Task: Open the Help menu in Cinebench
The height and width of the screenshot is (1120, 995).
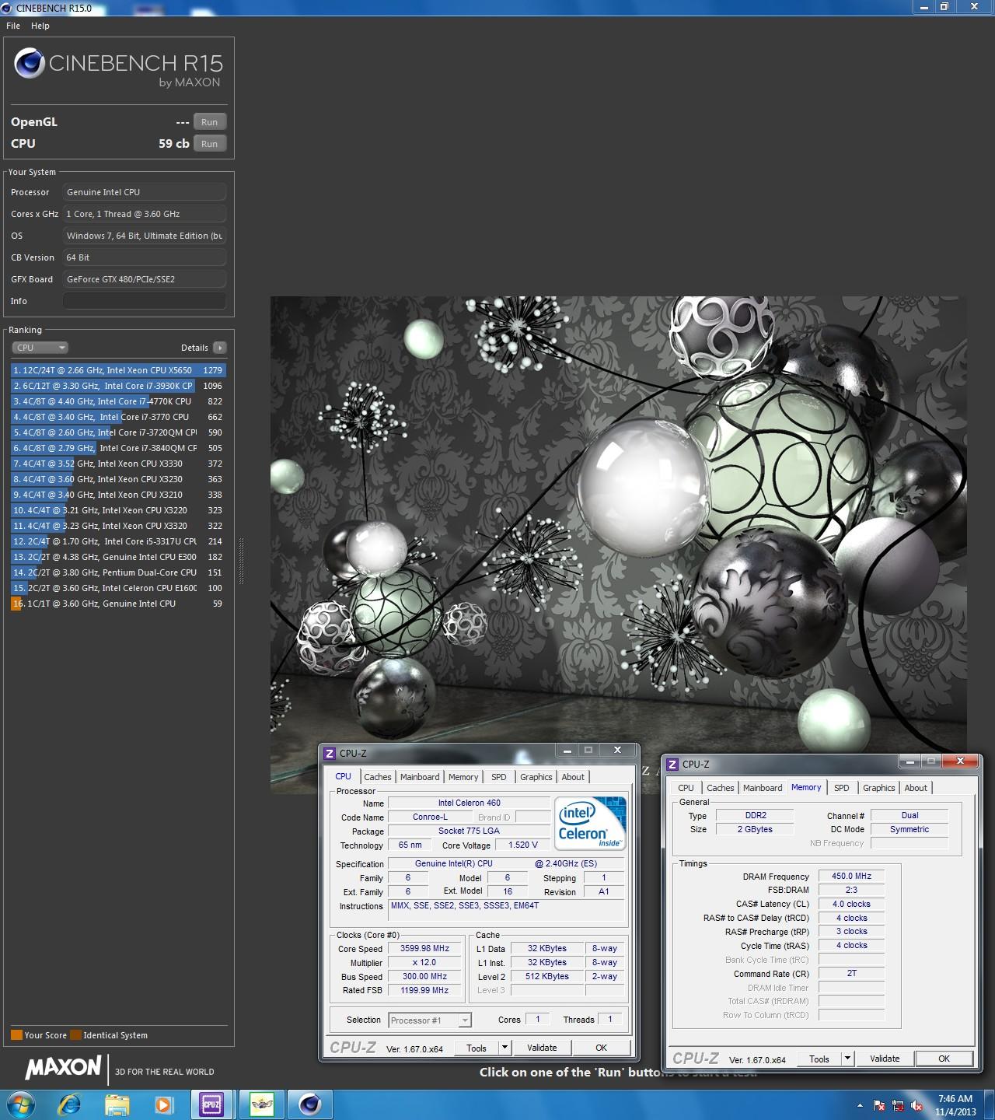Action: pyautogui.click(x=40, y=26)
